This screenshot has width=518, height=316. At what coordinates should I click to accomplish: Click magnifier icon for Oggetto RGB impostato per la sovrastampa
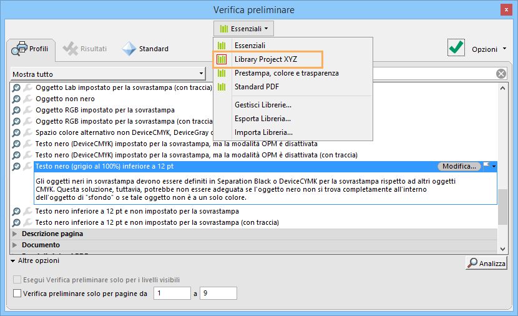click(x=16, y=111)
